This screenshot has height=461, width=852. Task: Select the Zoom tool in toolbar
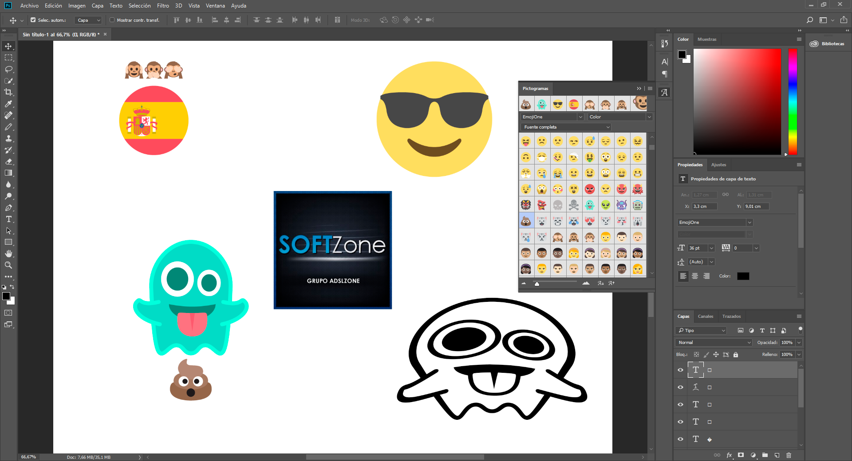pos(8,265)
